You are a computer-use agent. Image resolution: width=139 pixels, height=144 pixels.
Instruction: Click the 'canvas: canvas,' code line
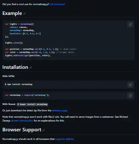click(18, 27)
